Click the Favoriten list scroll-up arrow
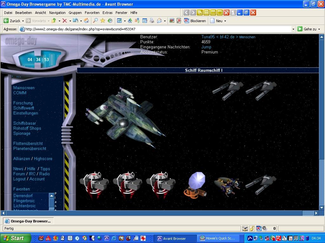This screenshot has width=325, height=243. point(52,196)
